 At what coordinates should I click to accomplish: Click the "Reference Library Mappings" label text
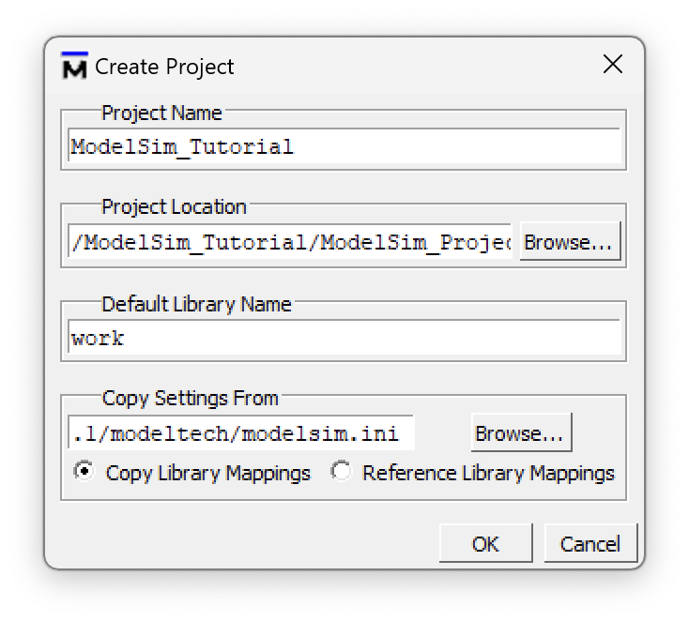pos(488,474)
